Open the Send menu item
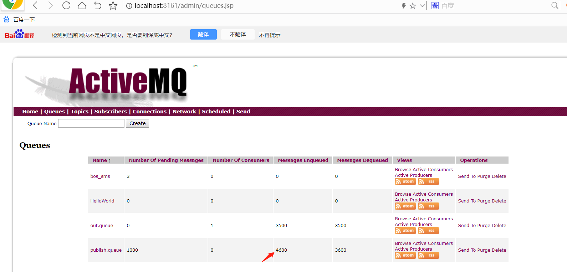 243,112
